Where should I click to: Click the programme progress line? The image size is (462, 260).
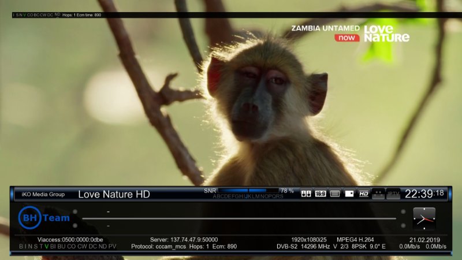[x=239, y=219]
